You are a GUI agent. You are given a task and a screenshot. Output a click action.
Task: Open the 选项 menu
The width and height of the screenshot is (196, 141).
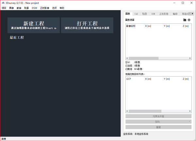(x=54, y=7)
